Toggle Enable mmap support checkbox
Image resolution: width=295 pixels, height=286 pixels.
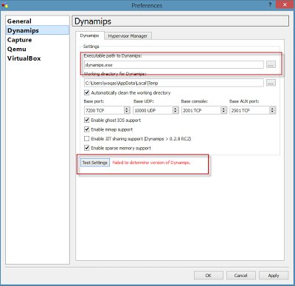coord(86,129)
